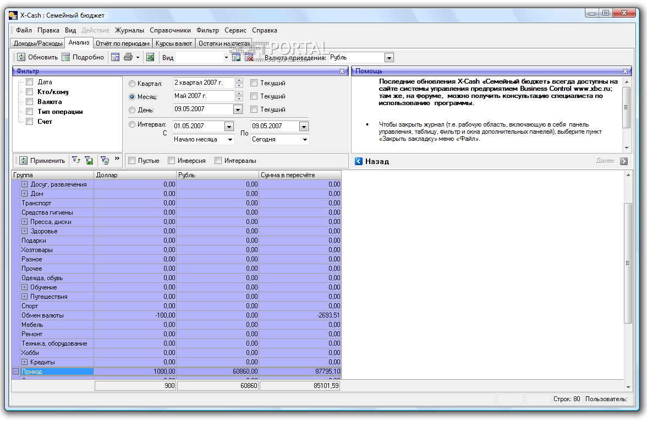
Task: Click the Рубль column header
Action: click(x=217, y=175)
